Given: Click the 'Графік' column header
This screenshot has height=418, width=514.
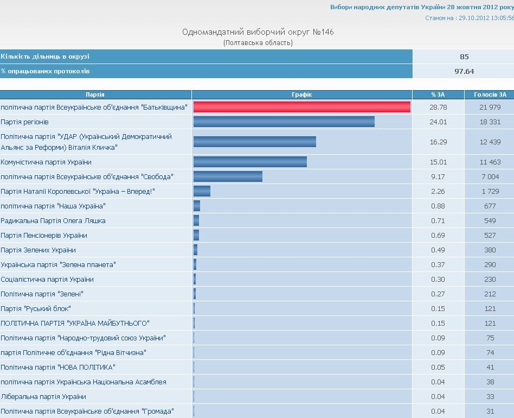Looking at the screenshot, I should tap(302, 94).
